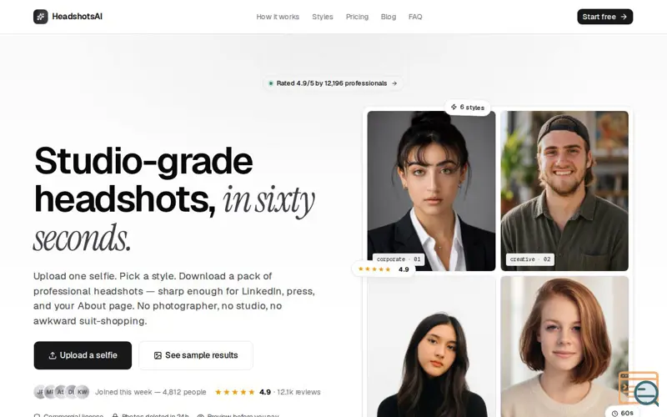Open the corporate 01 headshot photo
Image resolution: width=667 pixels, height=417 pixels.
[431, 191]
